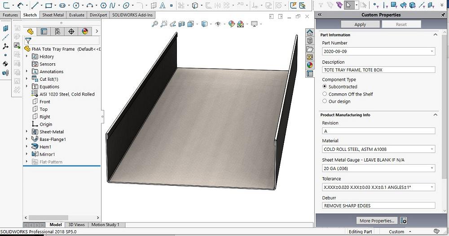
Task: Select the Arc sketch tool
Action: pos(90,5)
